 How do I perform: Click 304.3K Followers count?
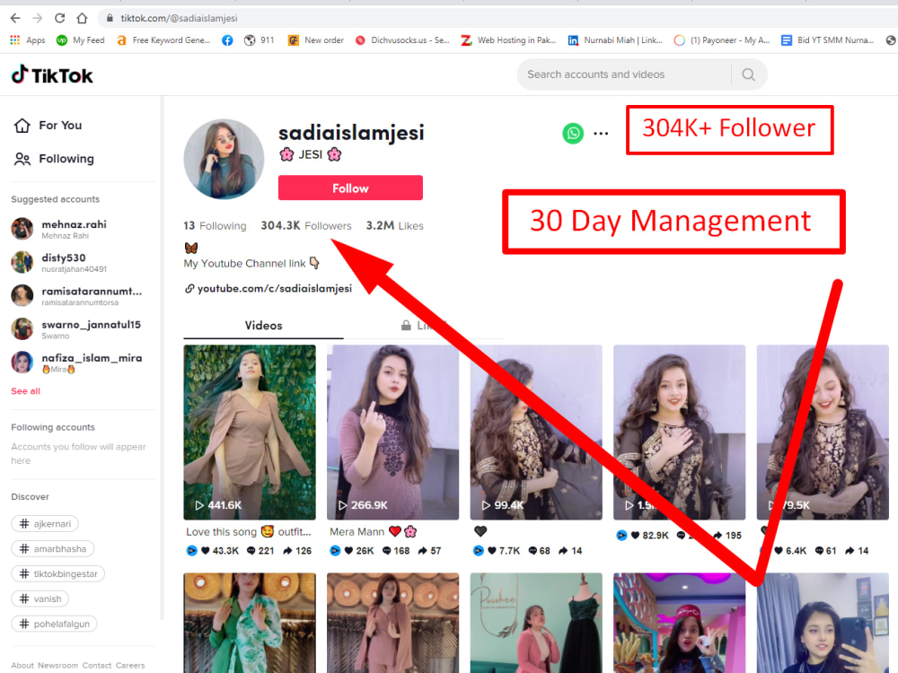coord(306,226)
